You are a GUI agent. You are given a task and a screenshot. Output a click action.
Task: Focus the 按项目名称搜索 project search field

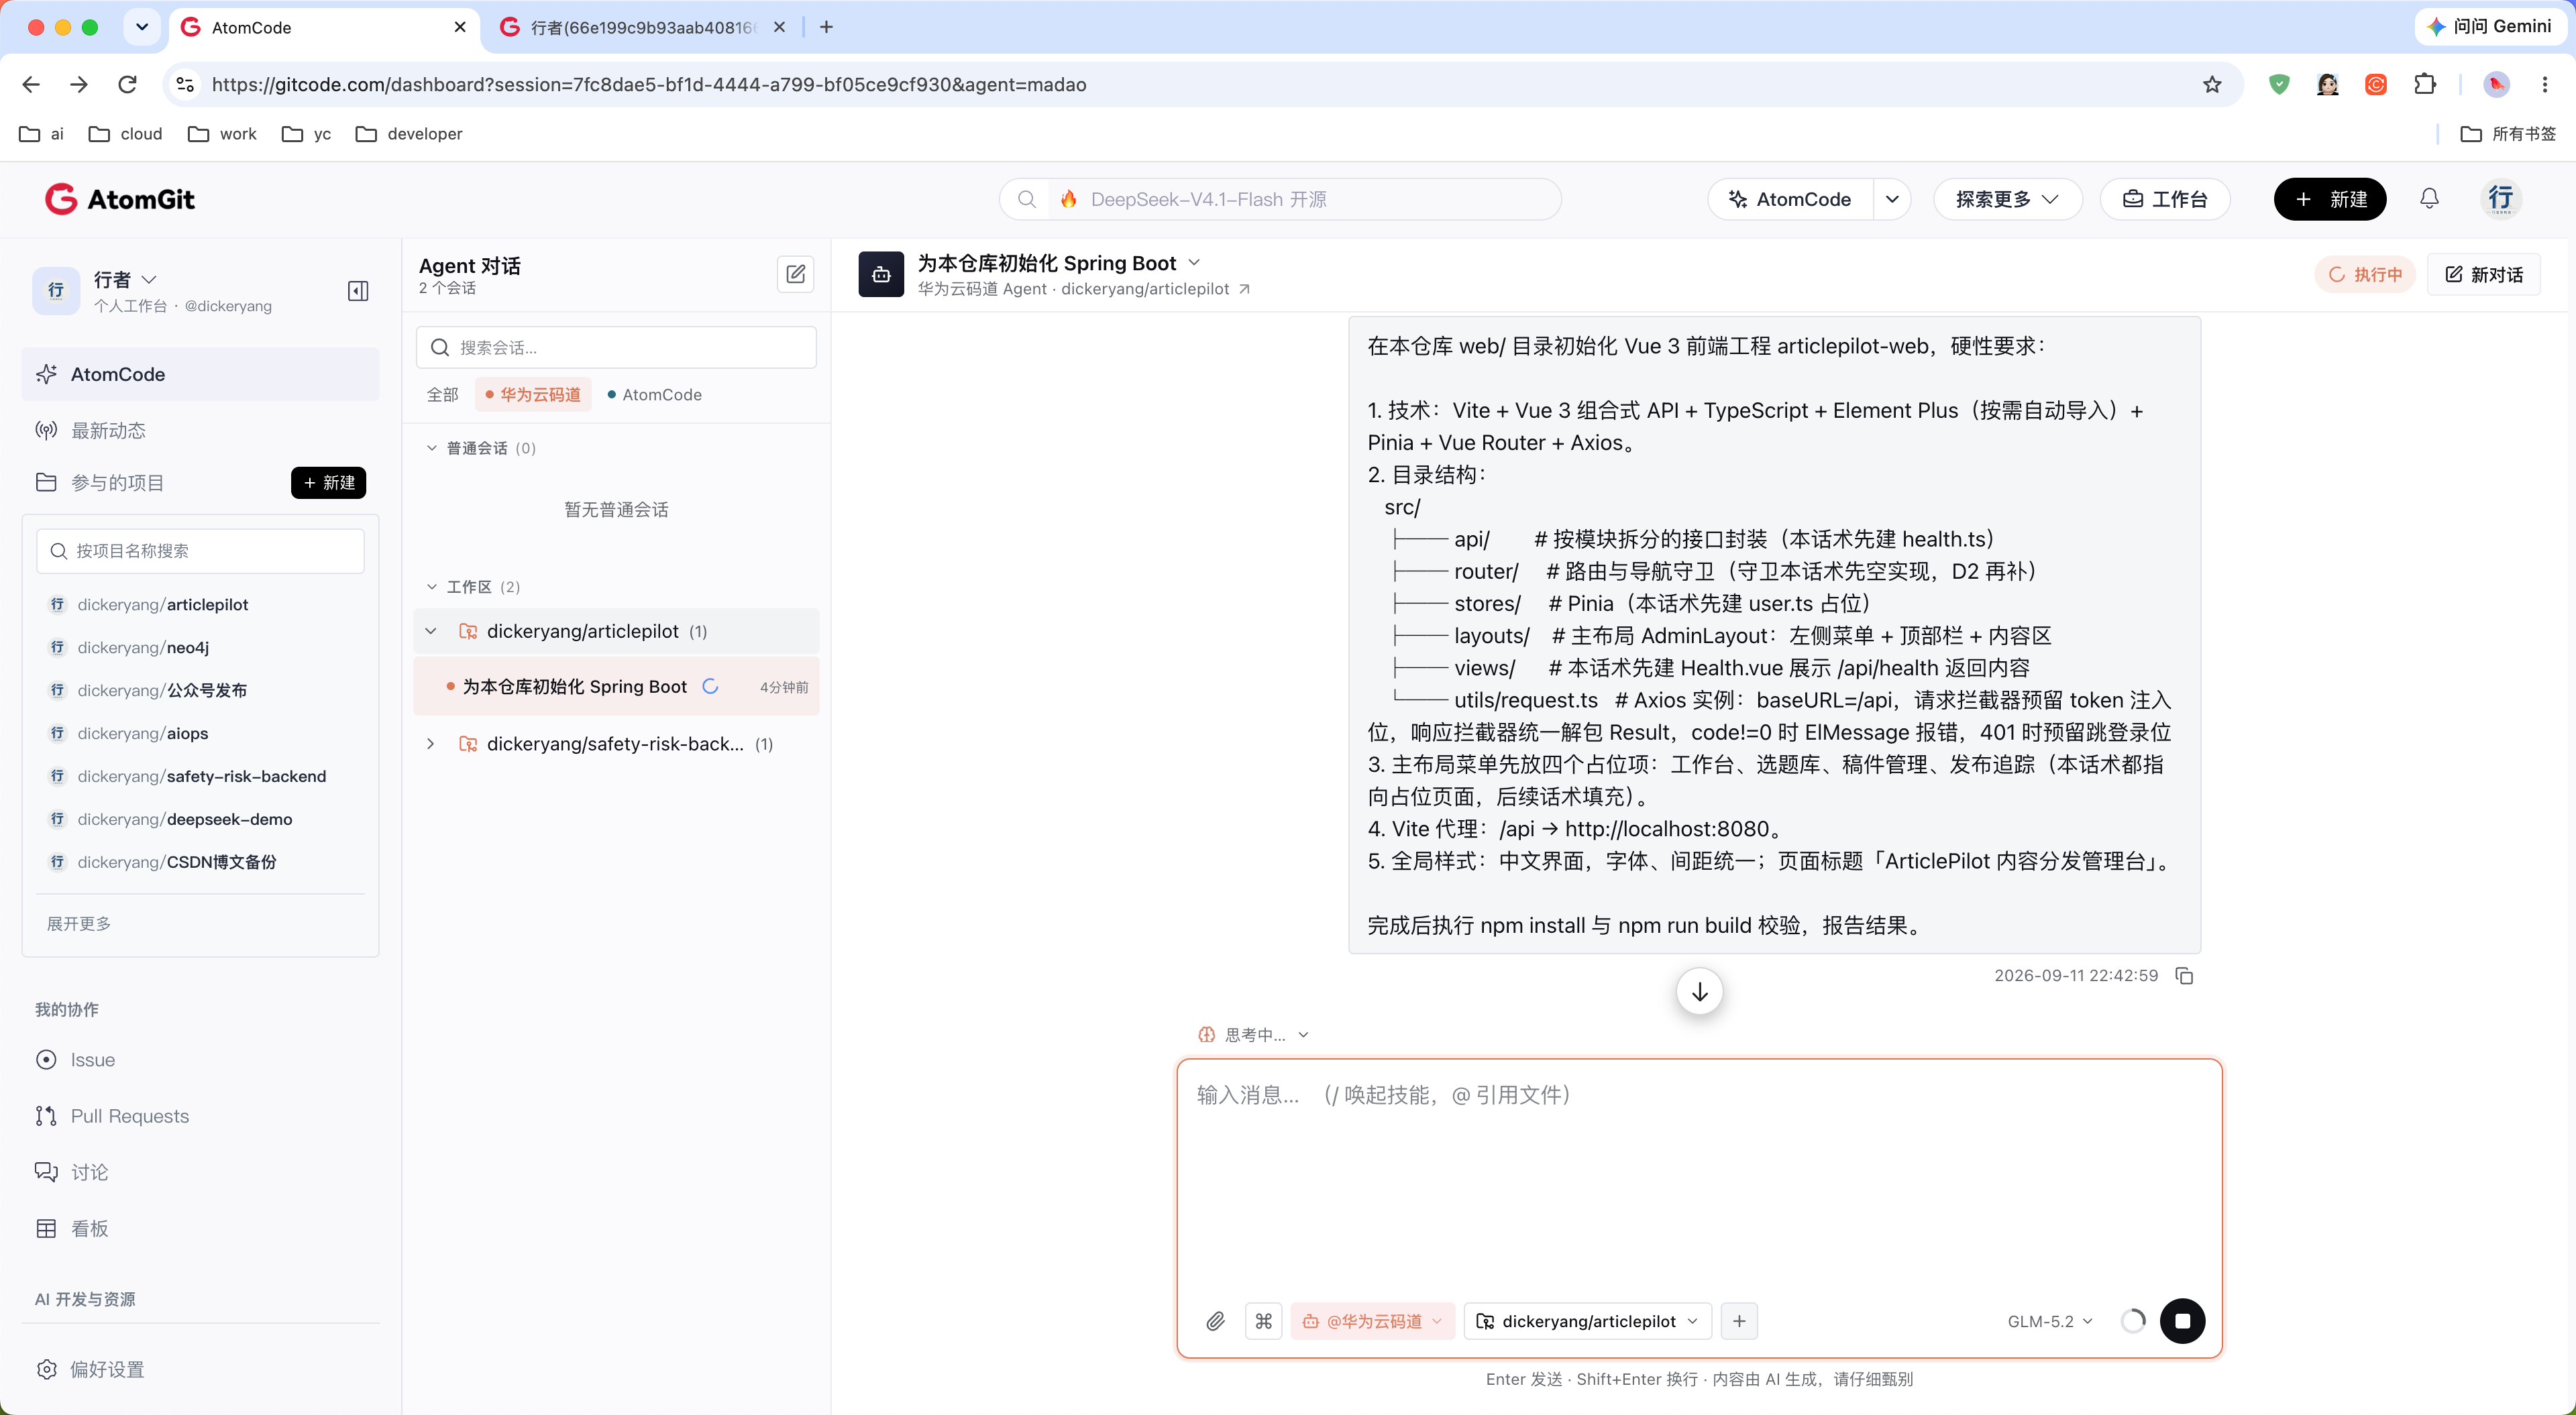[200, 551]
